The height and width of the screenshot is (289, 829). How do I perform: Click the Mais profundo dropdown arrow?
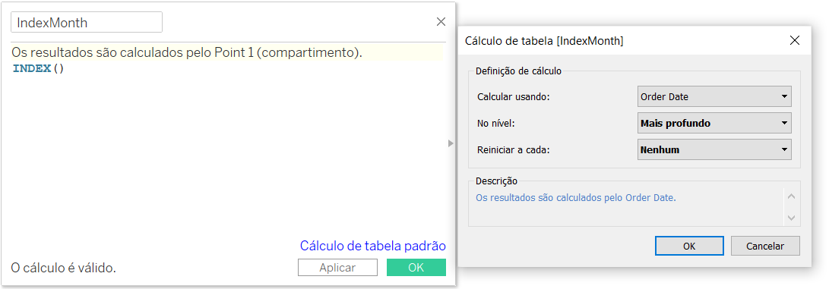point(783,124)
